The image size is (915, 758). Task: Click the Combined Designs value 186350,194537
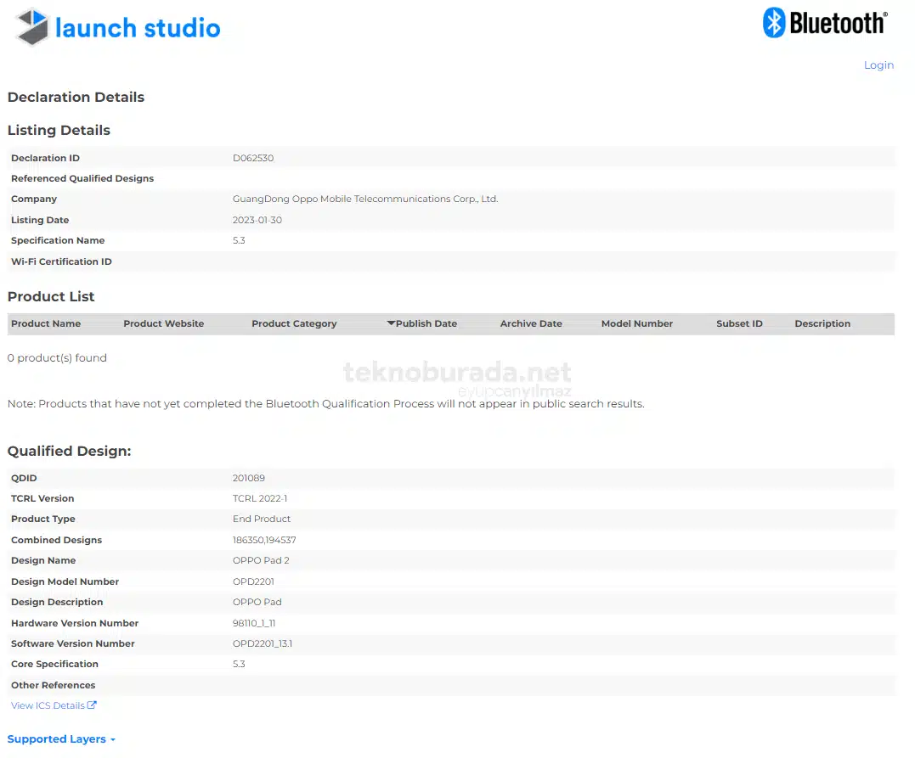pyautogui.click(x=264, y=540)
